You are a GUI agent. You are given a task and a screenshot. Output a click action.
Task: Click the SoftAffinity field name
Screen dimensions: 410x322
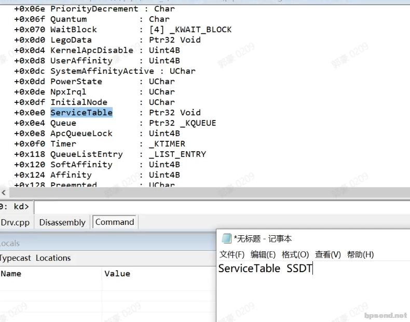point(81,165)
